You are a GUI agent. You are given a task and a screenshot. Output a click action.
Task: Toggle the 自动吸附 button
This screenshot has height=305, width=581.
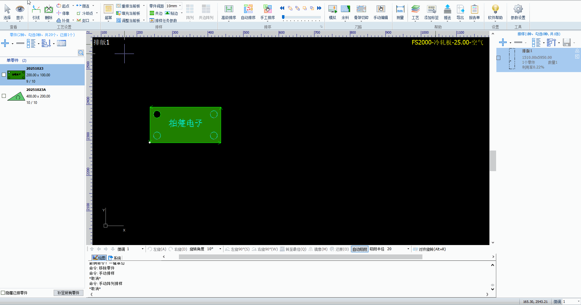click(360, 249)
